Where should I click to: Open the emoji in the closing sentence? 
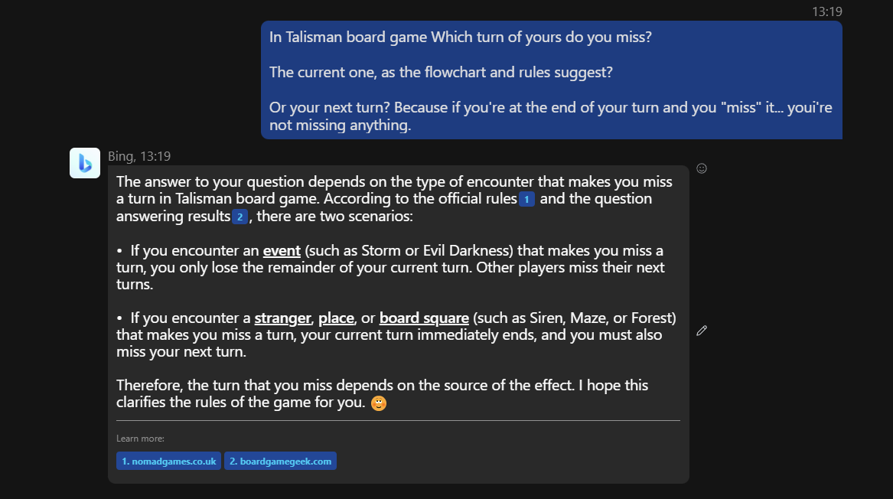[x=379, y=403]
